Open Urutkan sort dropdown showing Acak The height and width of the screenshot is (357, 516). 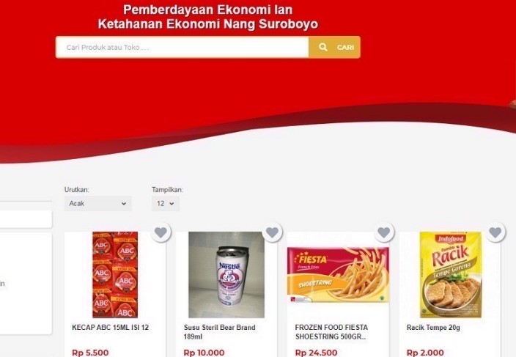(98, 204)
